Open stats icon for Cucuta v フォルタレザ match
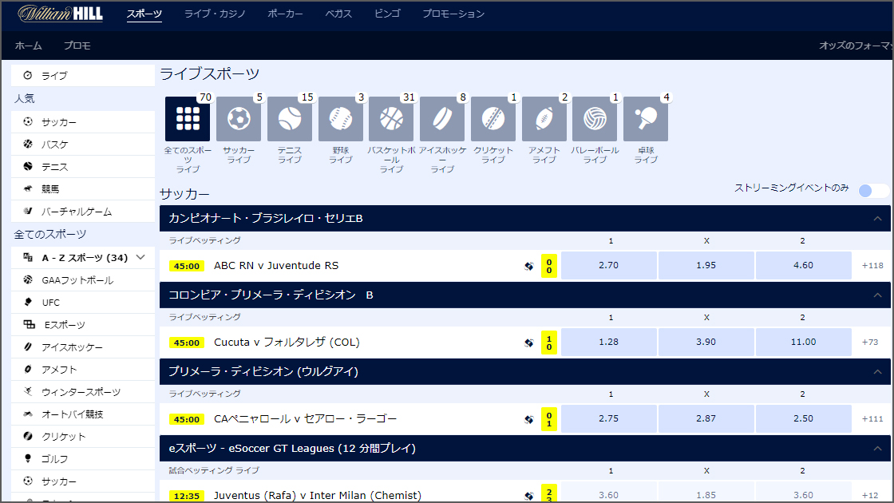 tap(529, 343)
